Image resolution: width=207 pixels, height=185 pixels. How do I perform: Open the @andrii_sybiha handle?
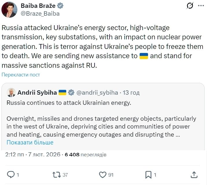click(97, 93)
